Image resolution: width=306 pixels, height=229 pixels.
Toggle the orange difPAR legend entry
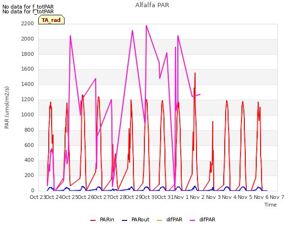[170, 219]
